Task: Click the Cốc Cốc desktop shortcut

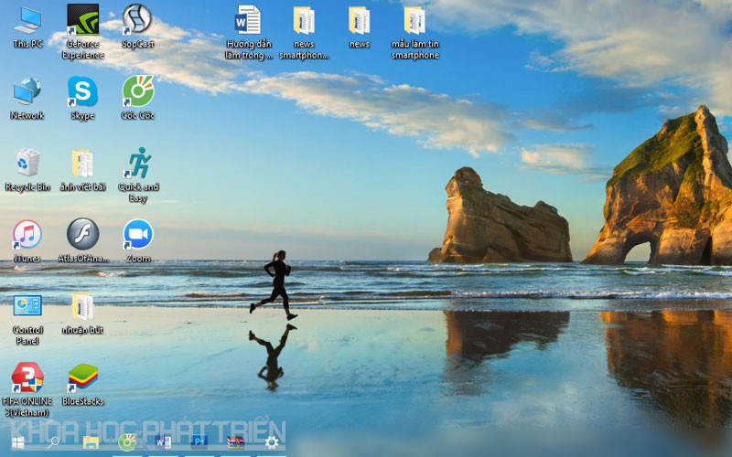Action: click(x=138, y=91)
